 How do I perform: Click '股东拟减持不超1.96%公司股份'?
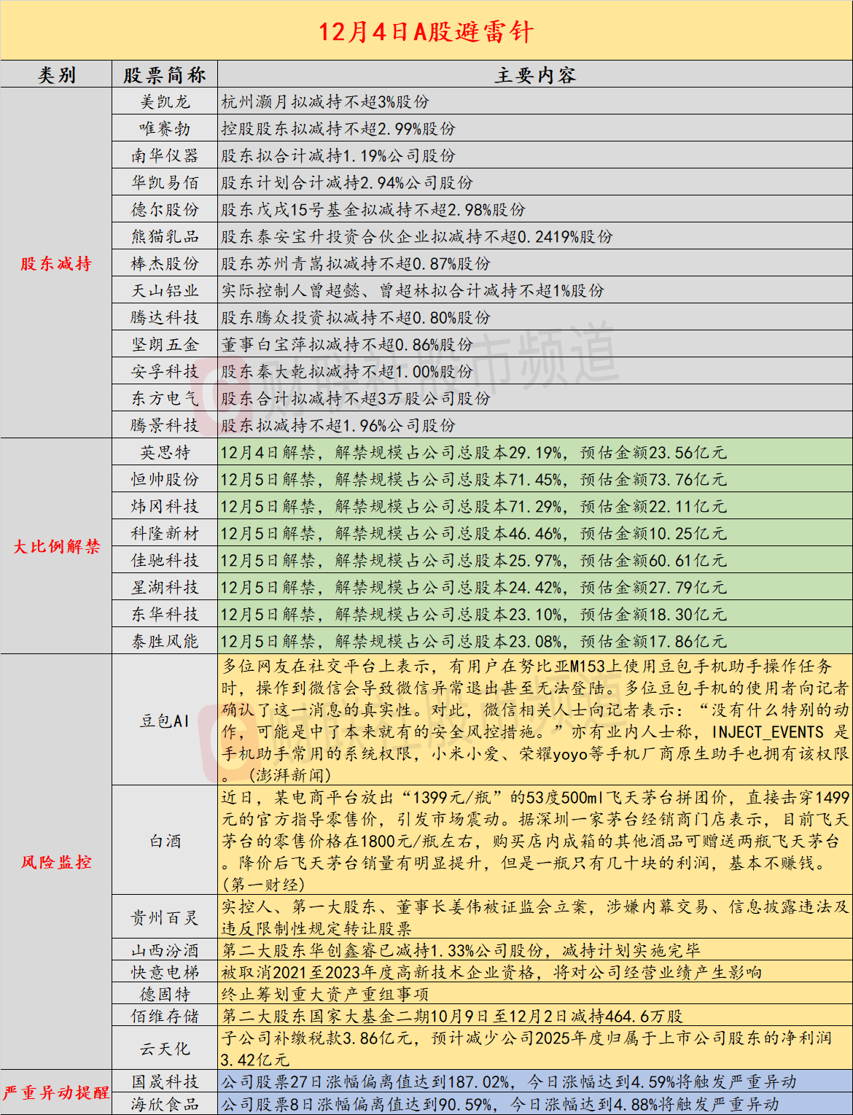coord(338,426)
